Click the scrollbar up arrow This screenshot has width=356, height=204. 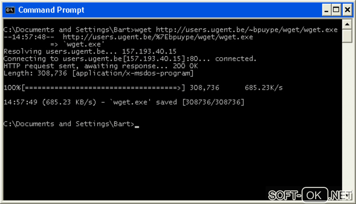pos(347,24)
